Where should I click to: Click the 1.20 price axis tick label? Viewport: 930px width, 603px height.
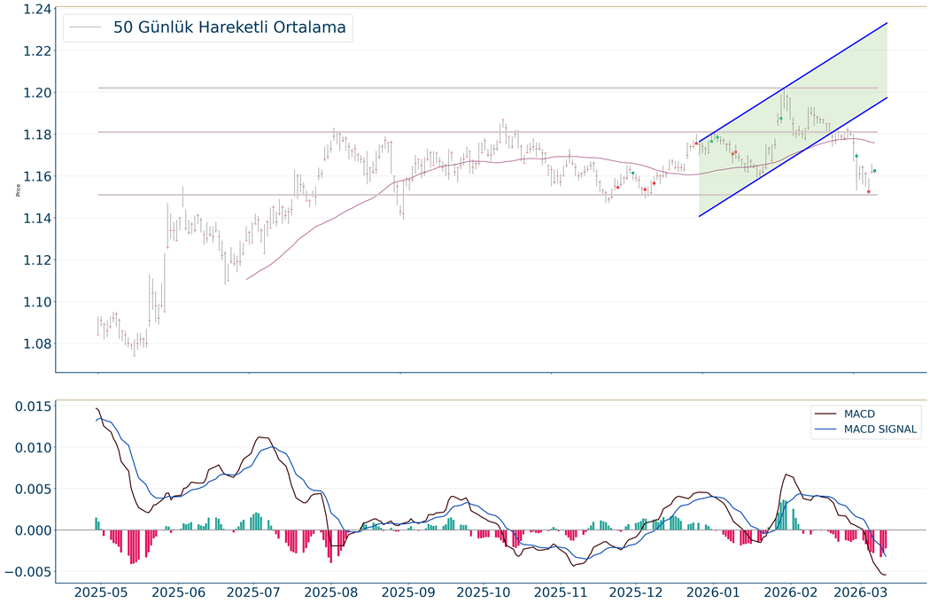(x=32, y=93)
